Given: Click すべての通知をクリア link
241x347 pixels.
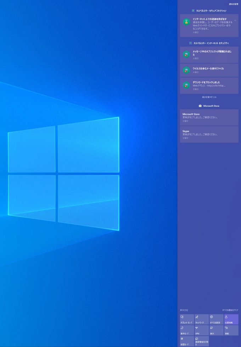Looking at the screenshot, I should click(230, 310).
